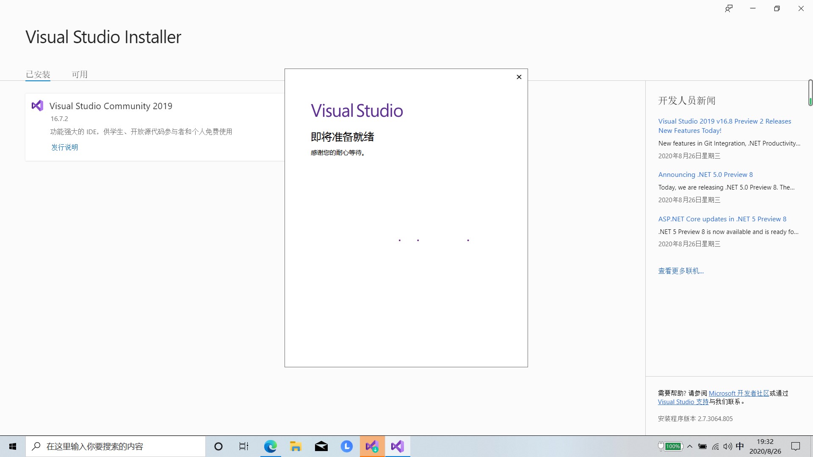Open File Explorer from the taskbar
Viewport: 813px width, 457px height.
(296, 446)
